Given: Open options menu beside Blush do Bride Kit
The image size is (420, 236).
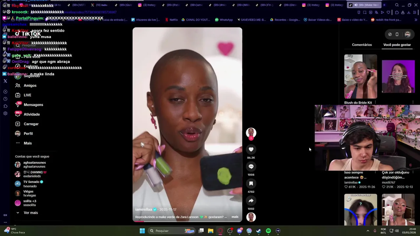Looking at the screenshot, I should (375, 103).
